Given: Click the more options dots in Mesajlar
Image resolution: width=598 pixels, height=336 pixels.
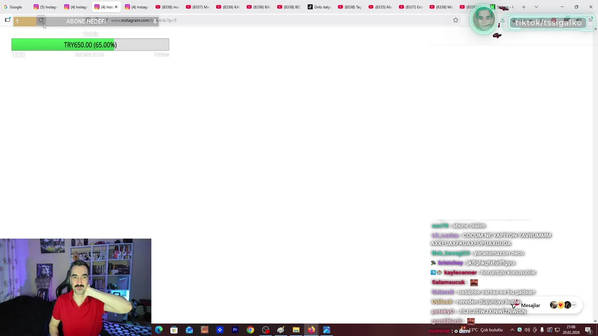Looking at the screenshot, I should (x=574, y=305).
